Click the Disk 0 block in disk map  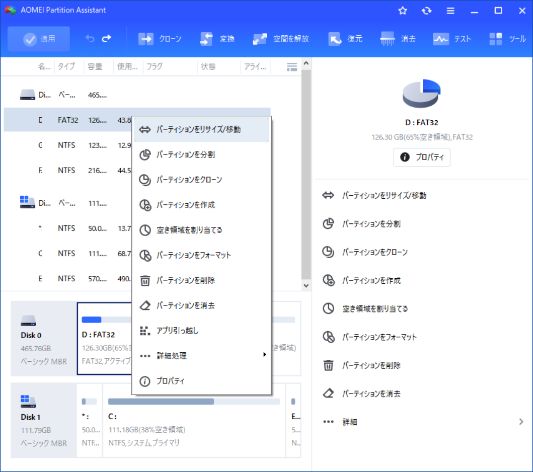(44, 339)
